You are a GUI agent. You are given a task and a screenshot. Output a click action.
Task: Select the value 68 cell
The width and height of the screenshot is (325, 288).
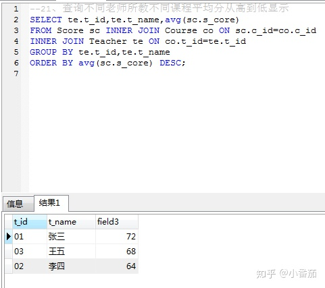click(117, 252)
